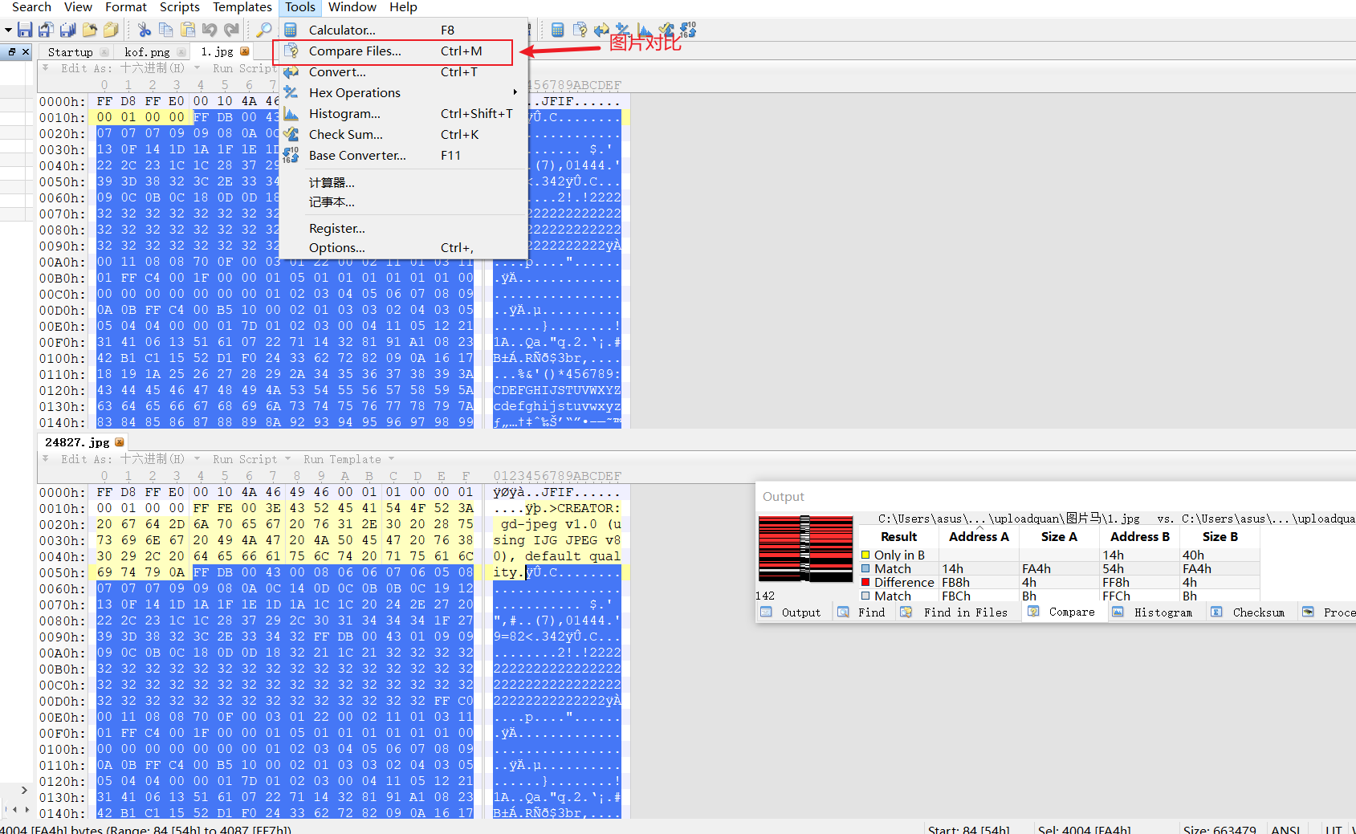Screen dimensions: 1356x834
Task: Click the scroll-right arrow at bottom left
Action: [x=24, y=791]
